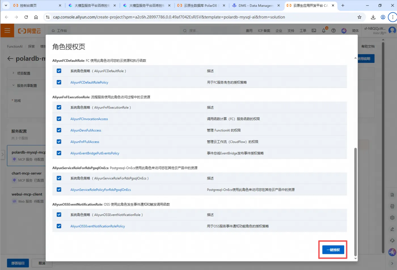Open 工作台 in top navigation
Image resolution: width=397 pixels, height=270 pixels.
click(x=59, y=31)
